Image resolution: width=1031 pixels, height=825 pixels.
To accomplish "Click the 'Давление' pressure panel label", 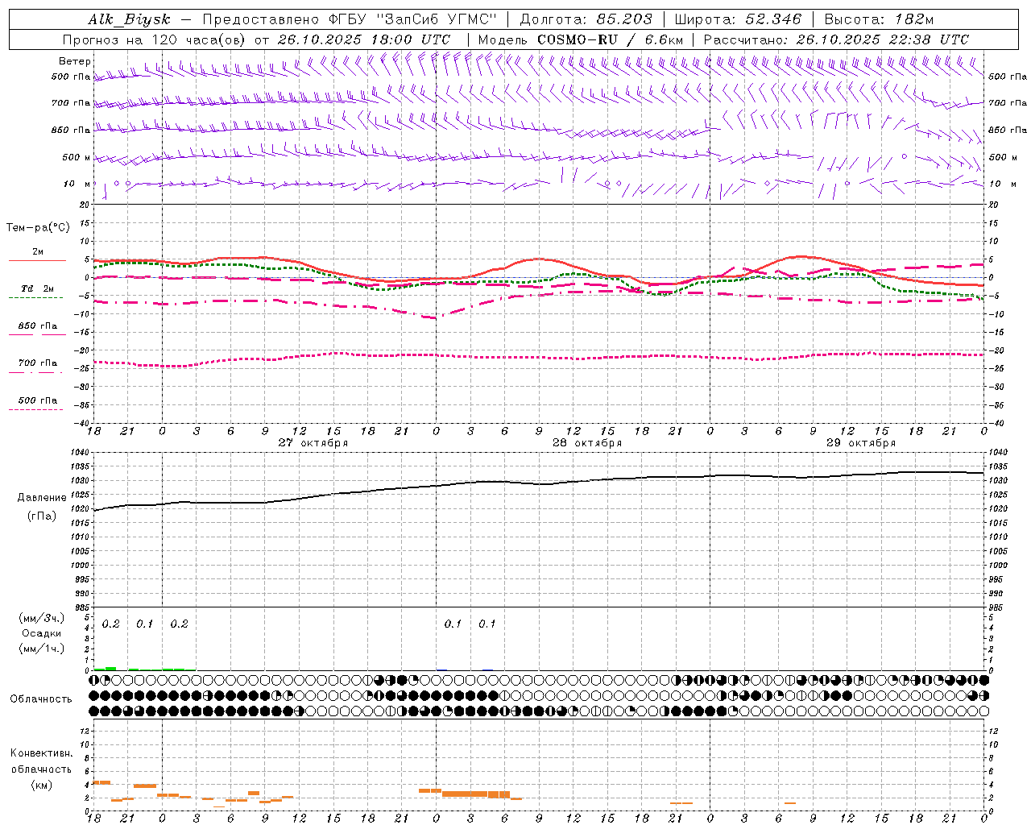I will (42, 498).
